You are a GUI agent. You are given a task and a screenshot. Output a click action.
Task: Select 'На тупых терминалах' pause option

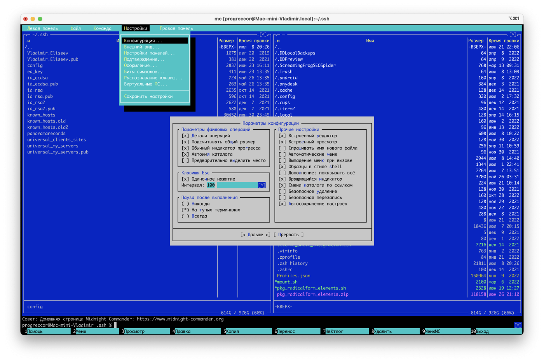(x=185, y=210)
